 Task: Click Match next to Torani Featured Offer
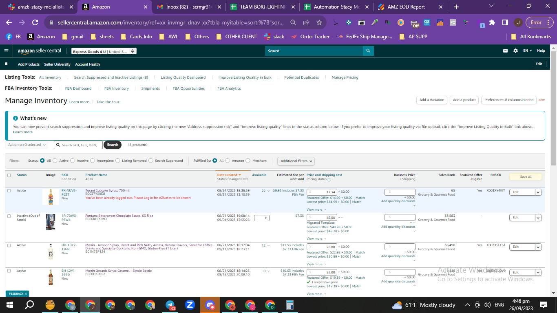point(360,198)
